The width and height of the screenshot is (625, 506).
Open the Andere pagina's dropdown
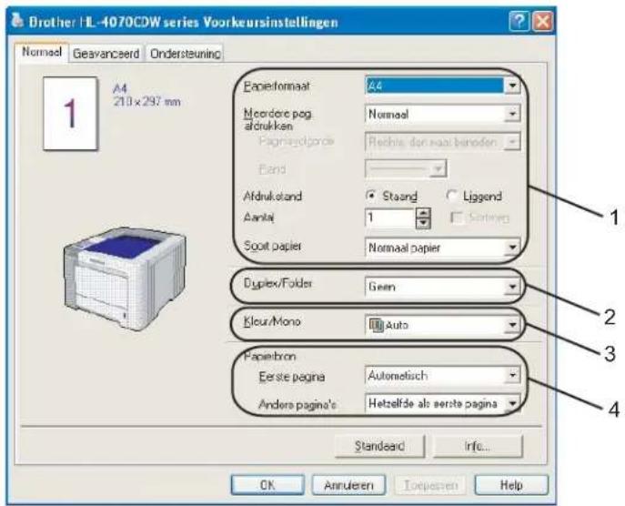(x=442, y=403)
